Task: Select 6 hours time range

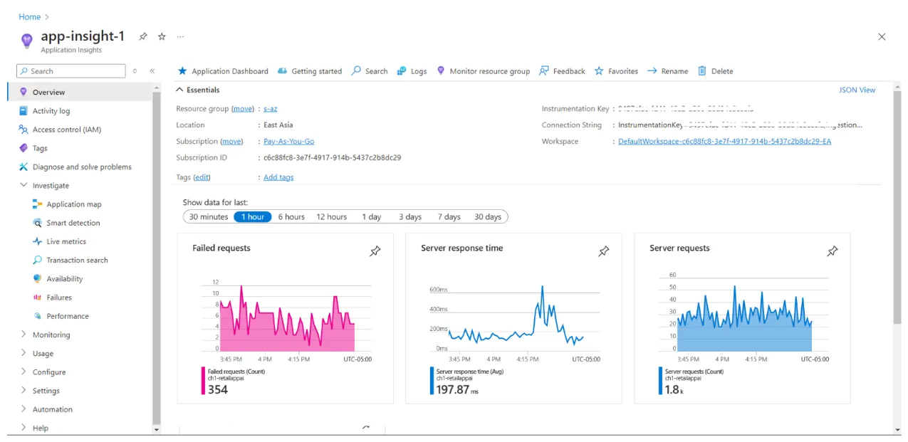Action: [291, 217]
